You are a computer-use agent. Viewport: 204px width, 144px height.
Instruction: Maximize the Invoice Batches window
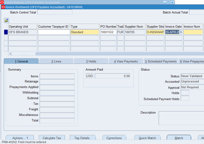pyautogui.click(x=168, y=2)
